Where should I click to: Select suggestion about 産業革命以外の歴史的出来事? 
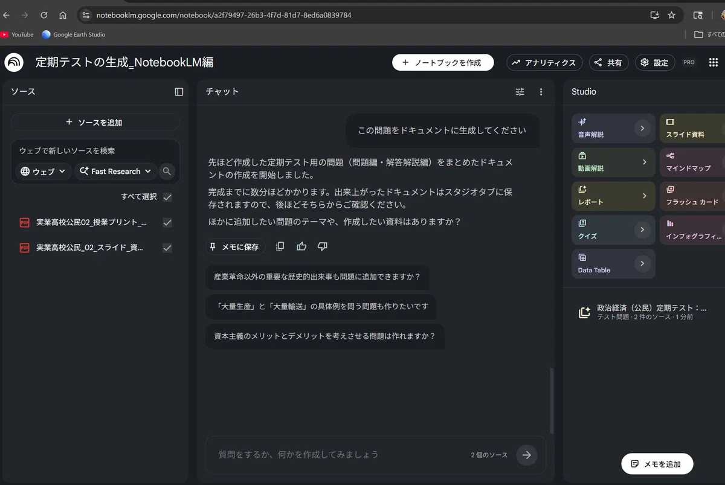[x=317, y=277]
